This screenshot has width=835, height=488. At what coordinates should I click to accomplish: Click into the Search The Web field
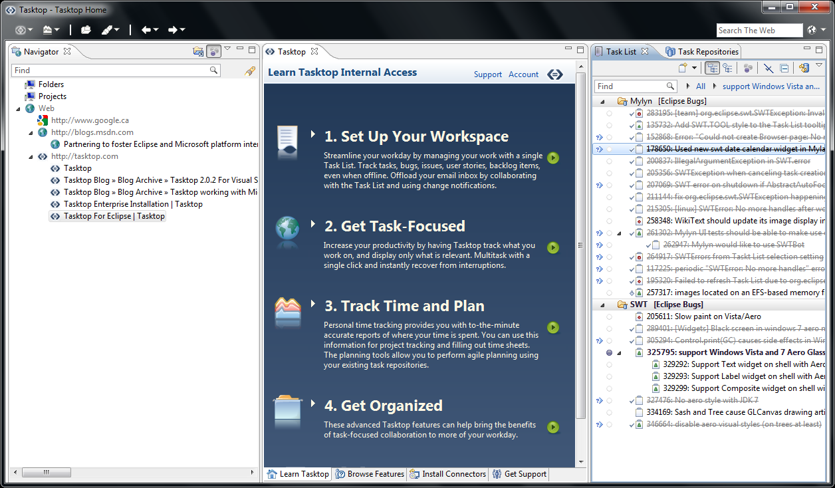pos(759,30)
